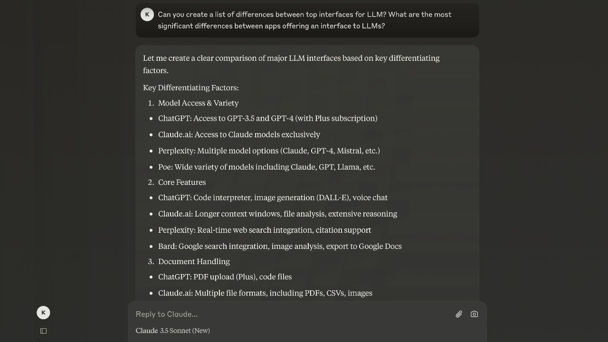Click the camera screenshot capture icon
Image resolution: width=608 pixels, height=342 pixels.
[474, 314]
